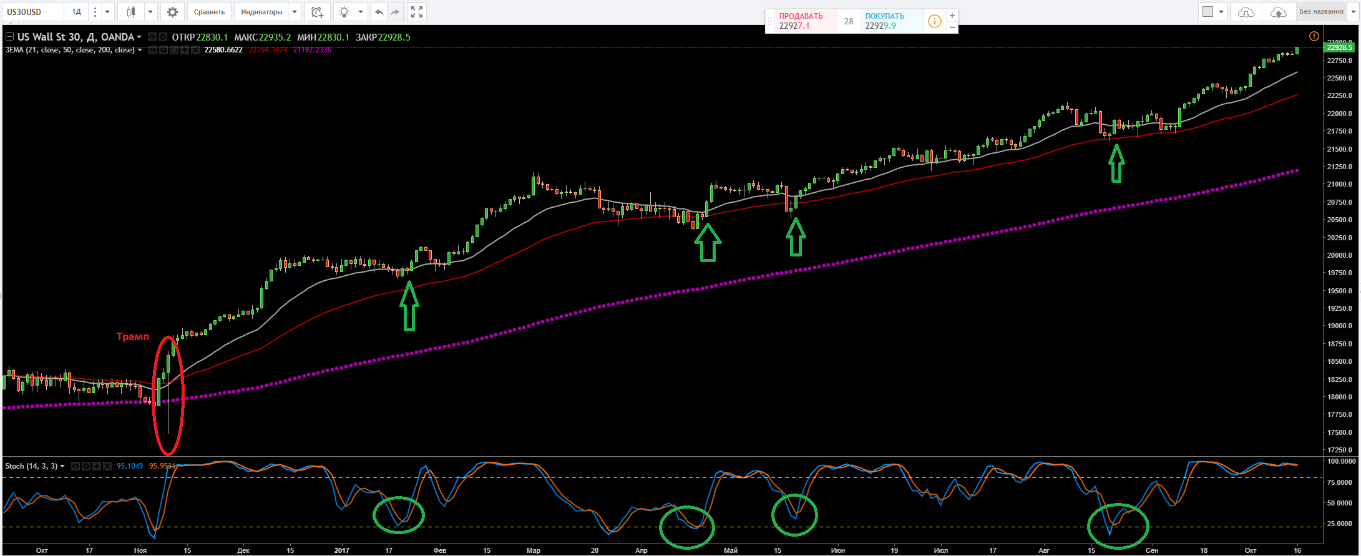This screenshot has width=1361, height=556.
Task: Click the 18000.0 level on price scale
Action: click(1340, 397)
